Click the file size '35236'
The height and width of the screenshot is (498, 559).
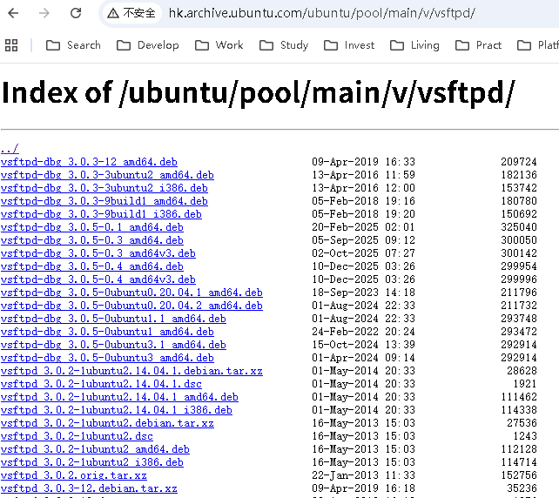tap(522, 488)
